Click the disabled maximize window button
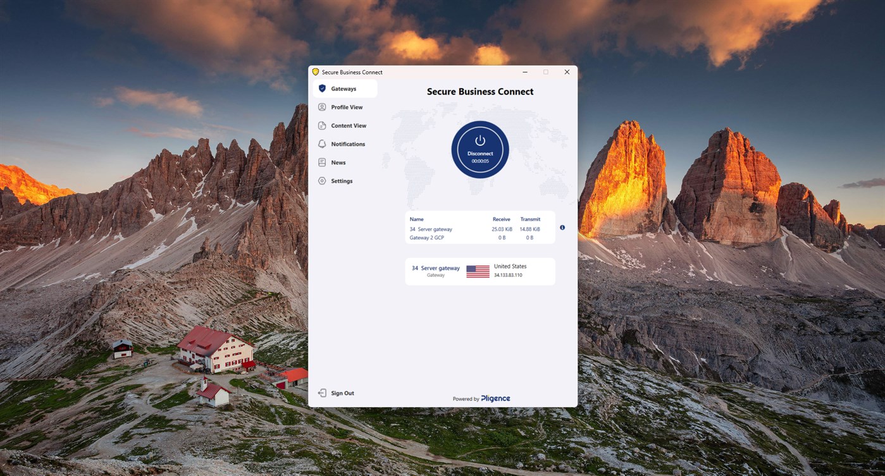The image size is (885, 476). tap(546, 72)
